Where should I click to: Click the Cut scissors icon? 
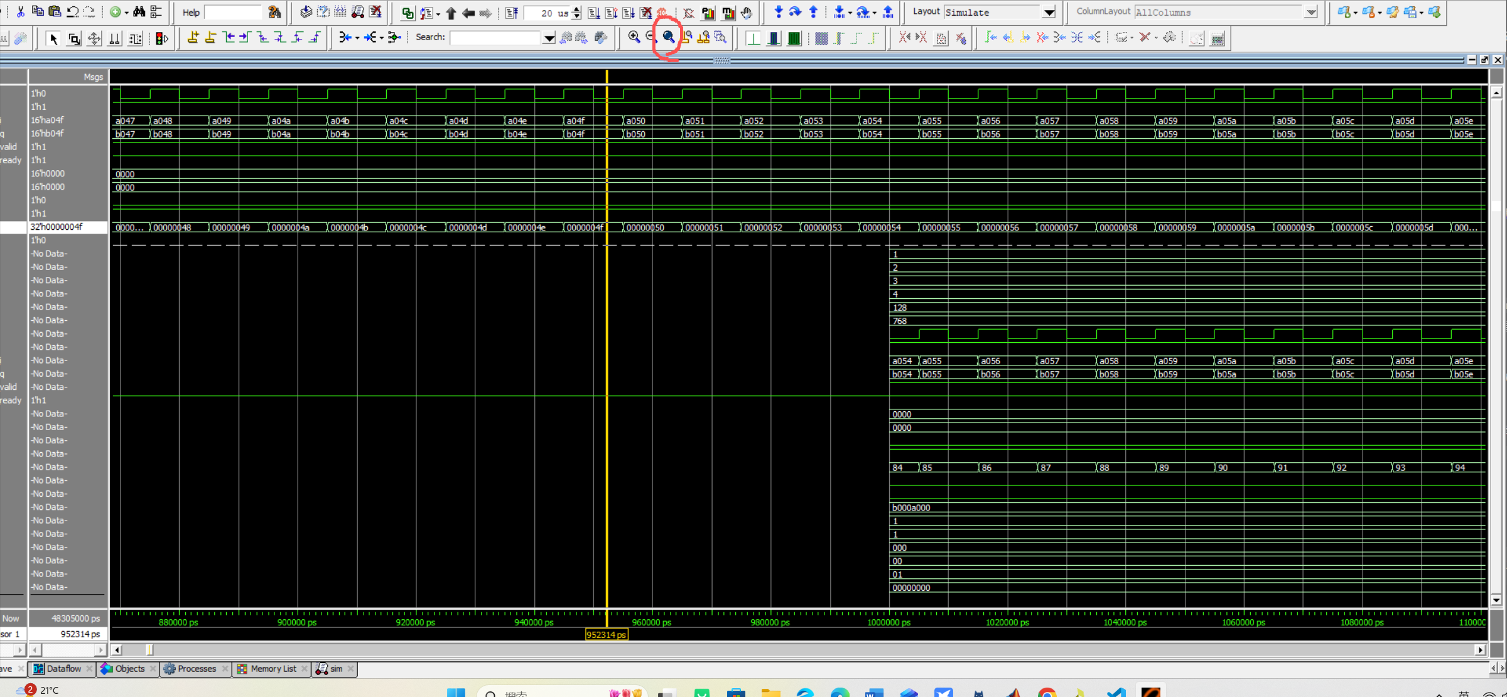pyautogui.click(x=21, y=12)
